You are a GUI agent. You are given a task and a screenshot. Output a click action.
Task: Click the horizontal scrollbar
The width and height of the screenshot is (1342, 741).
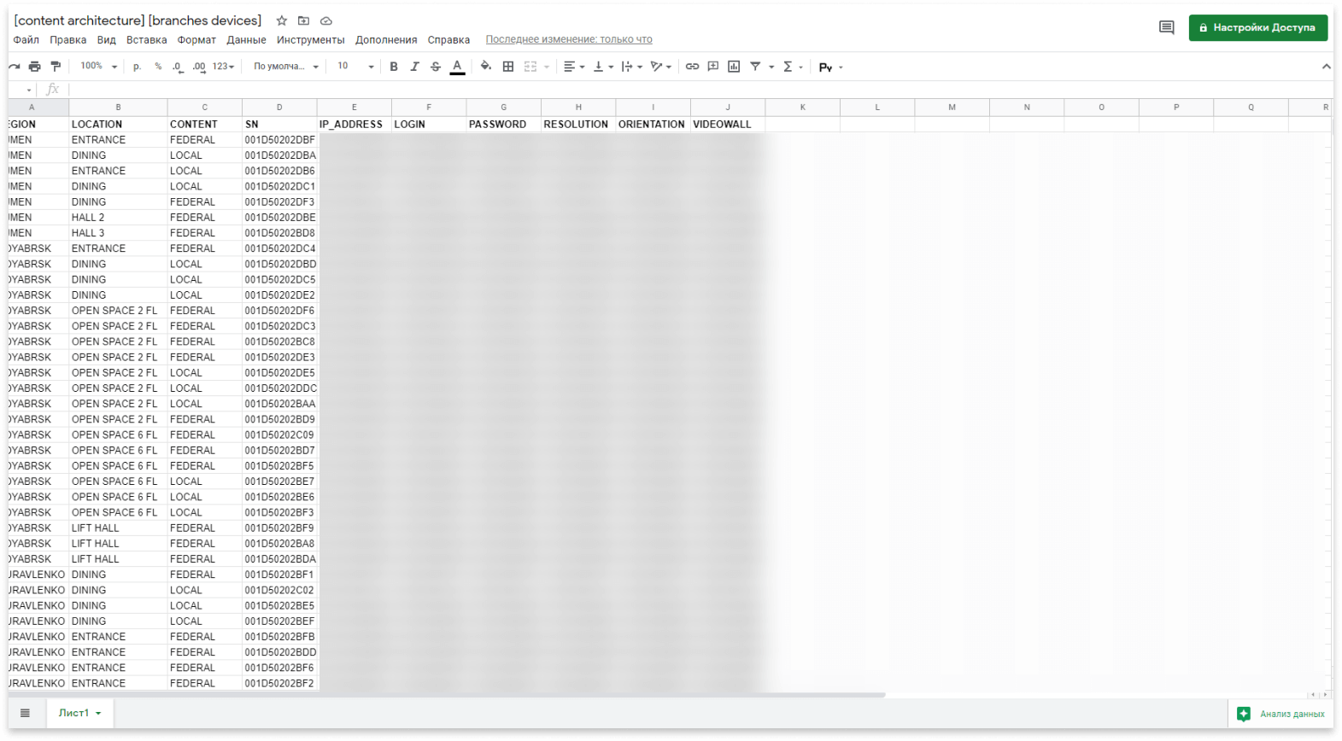coord(447,695)
